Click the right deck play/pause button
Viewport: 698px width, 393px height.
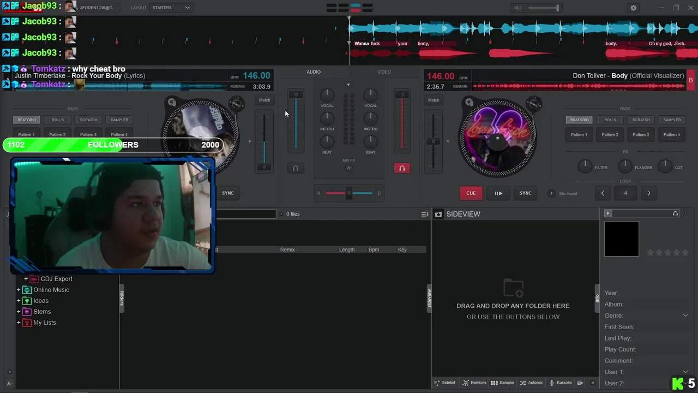pos(498,193)
